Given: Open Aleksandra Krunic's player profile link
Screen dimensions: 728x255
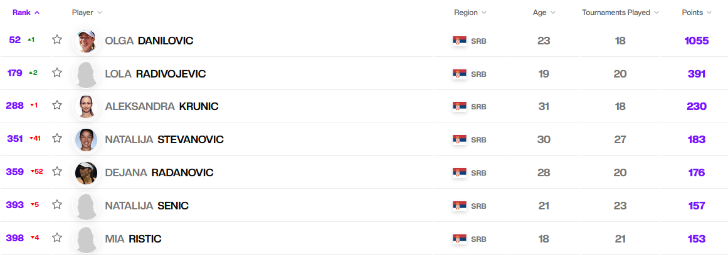Looking at the screenshot, I should (x=161, y=106).
